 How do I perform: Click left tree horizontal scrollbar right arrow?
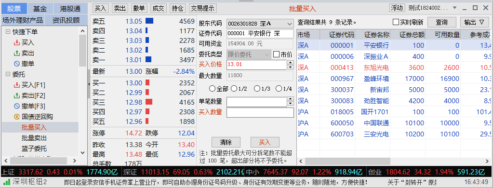[x=75, y=161]
